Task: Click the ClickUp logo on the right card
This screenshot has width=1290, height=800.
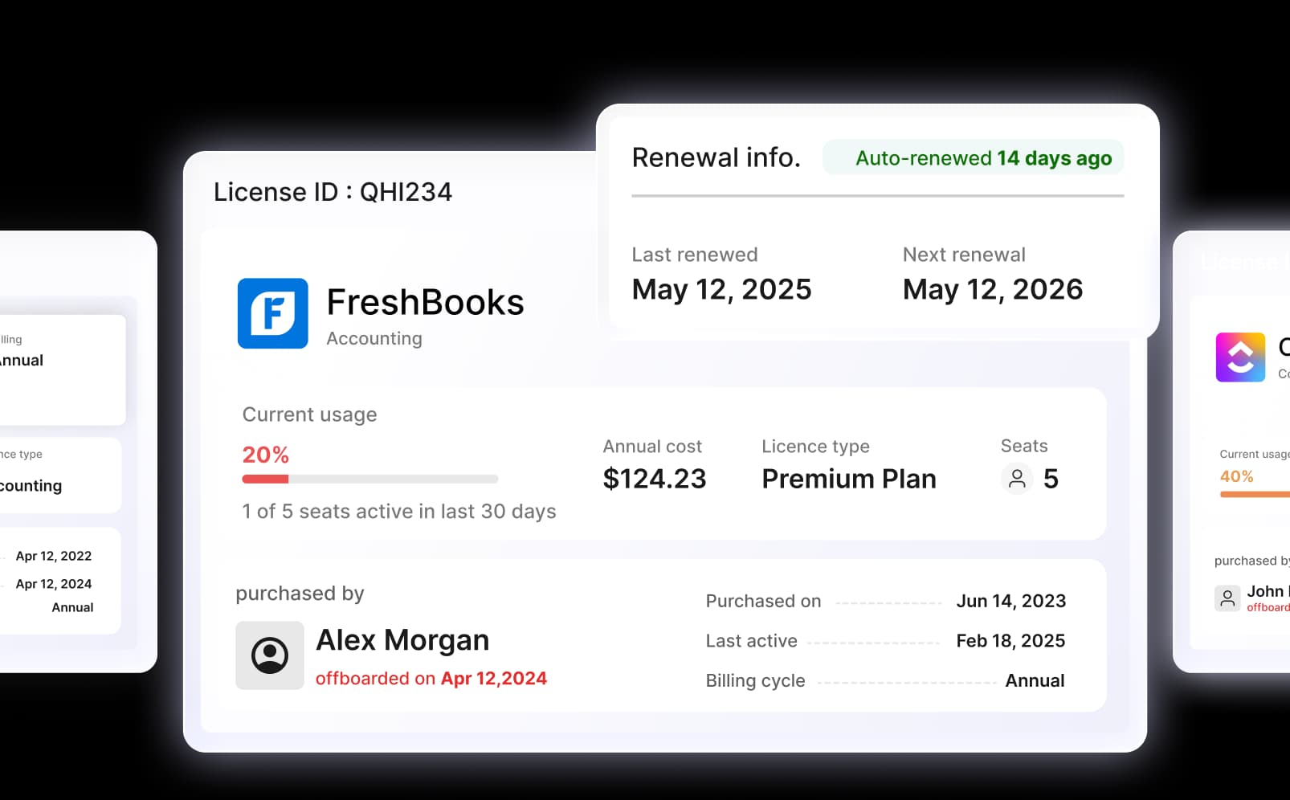Action: (x=1240, y=357)
